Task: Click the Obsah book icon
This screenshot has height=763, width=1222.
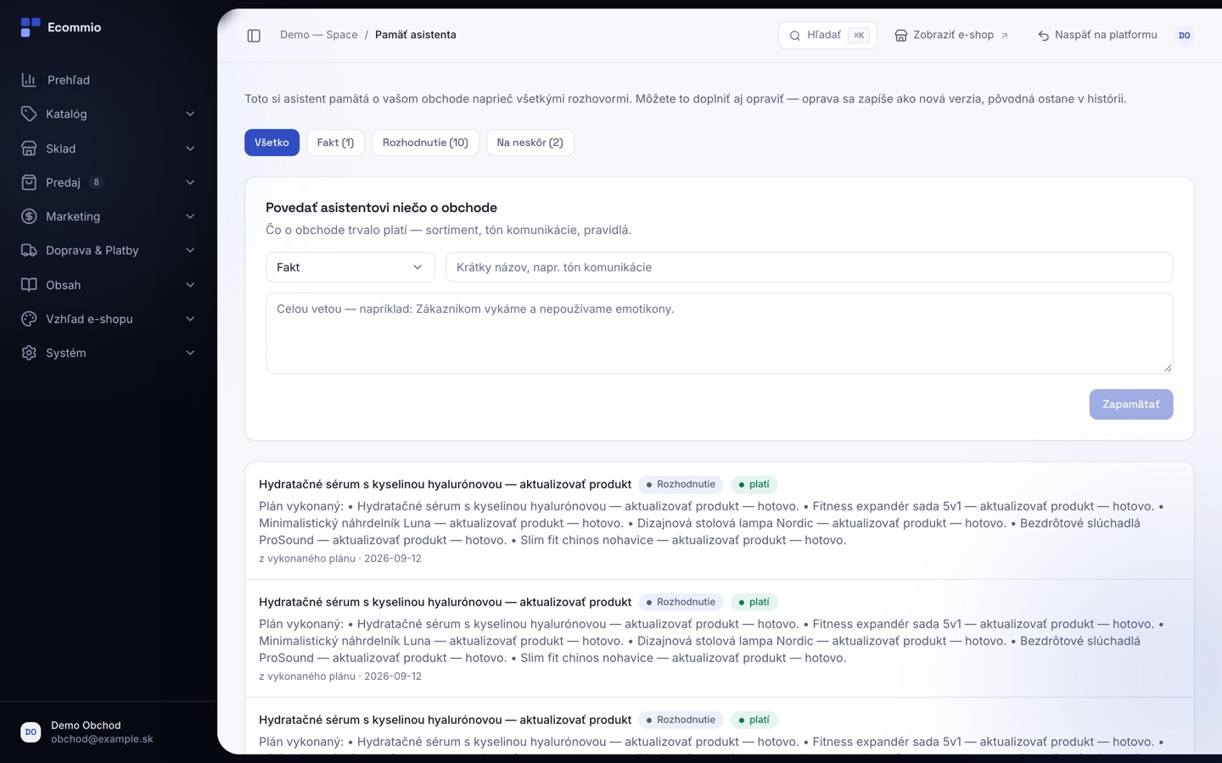Action: (29, 285)
